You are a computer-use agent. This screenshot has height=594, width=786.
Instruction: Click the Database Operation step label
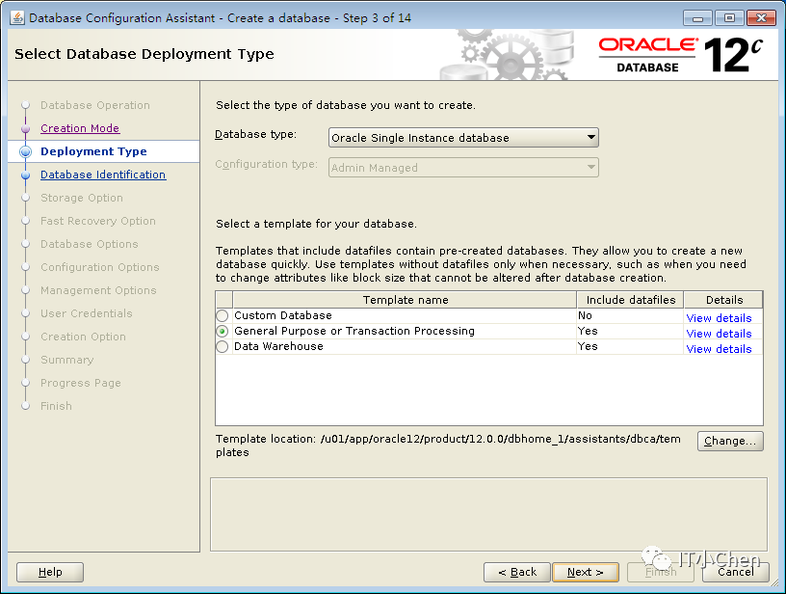95,105
